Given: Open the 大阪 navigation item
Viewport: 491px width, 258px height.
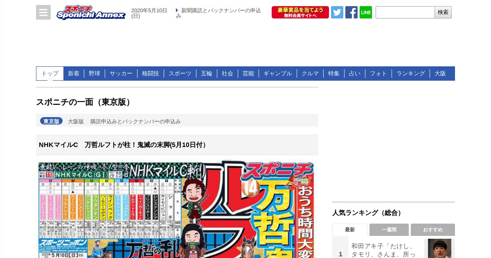Looking at the screenshot, I should pos(440,73).
